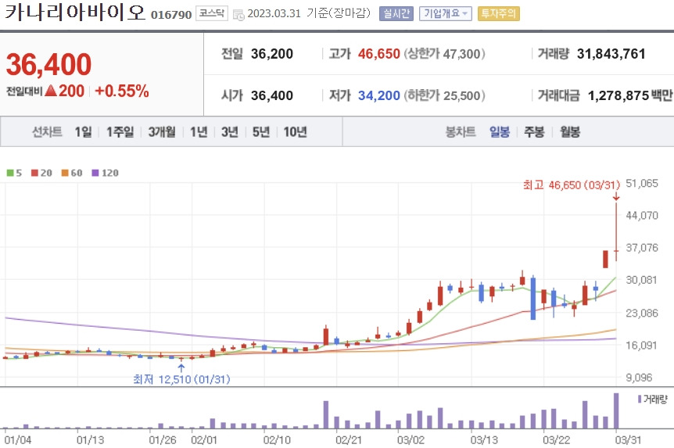Select the 1일 line chart period
The image size is (674, 448).
83,131
